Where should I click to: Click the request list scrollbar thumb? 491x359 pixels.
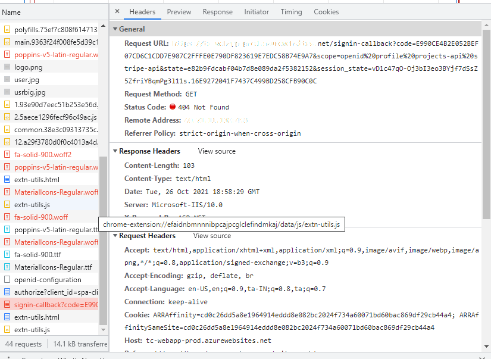pyautogui.click(x=103, y=241)
